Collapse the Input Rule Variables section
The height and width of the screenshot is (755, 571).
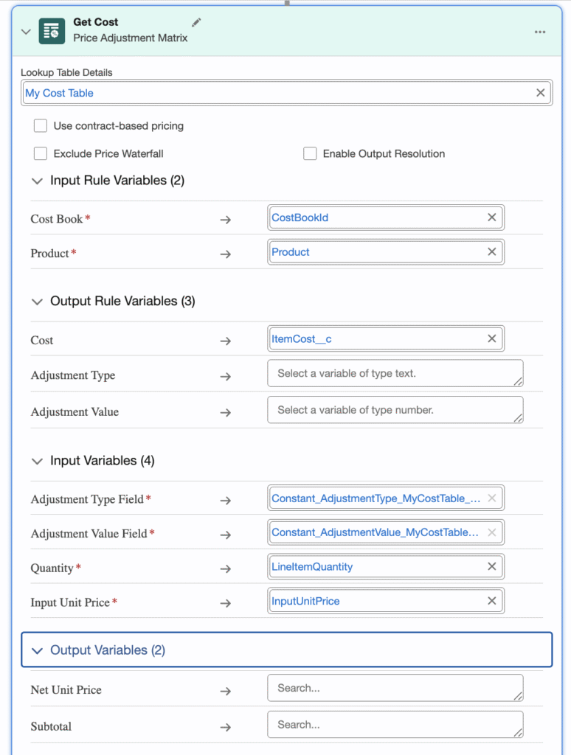click(x=37, y=181)
